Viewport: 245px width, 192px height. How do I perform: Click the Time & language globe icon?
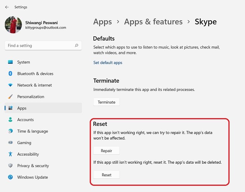coord(10,131)
